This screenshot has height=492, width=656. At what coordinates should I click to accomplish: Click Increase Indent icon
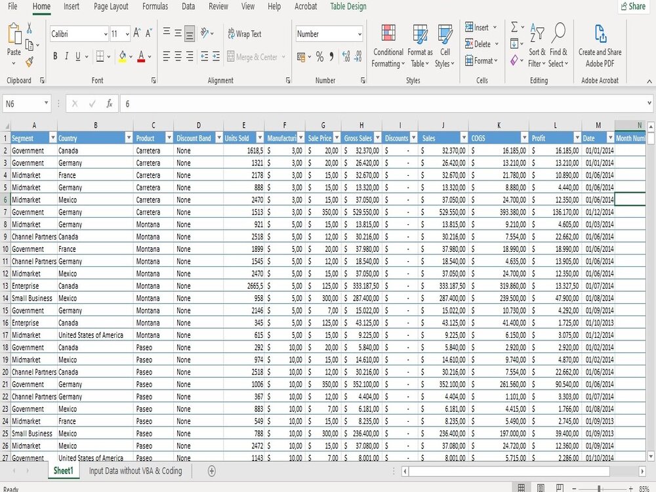pyautogui.click(x=216, y=56)
